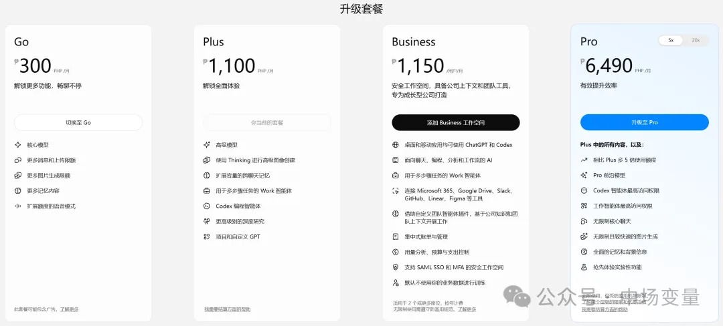Select the 5x option in Pro toggle
The image size is (723, 326).
671,41
